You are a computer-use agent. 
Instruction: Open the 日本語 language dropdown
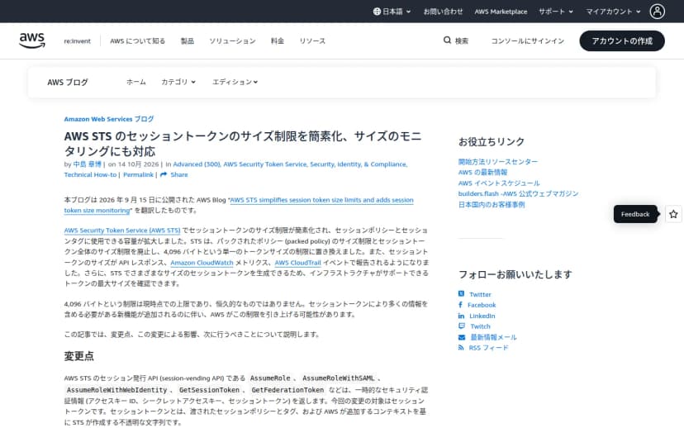coord(392,12)
